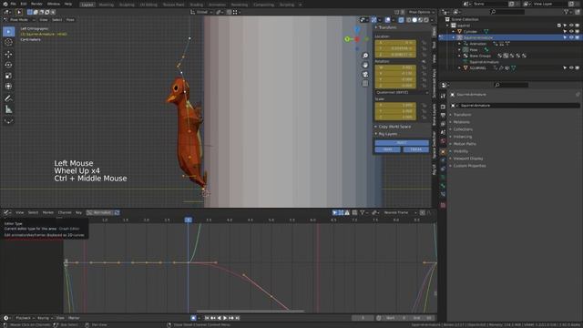The height and width of the screenshot is (328, 583).
Task: Open the graph editor Channel menu
Action: pos(65,212)
